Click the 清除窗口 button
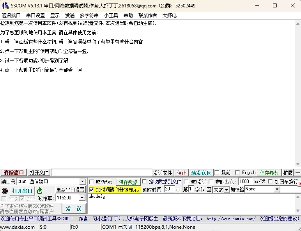301x231 pixels. click(14, 172)
